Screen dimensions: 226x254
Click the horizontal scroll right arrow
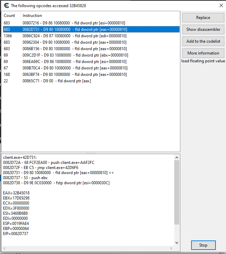(171, 248)
